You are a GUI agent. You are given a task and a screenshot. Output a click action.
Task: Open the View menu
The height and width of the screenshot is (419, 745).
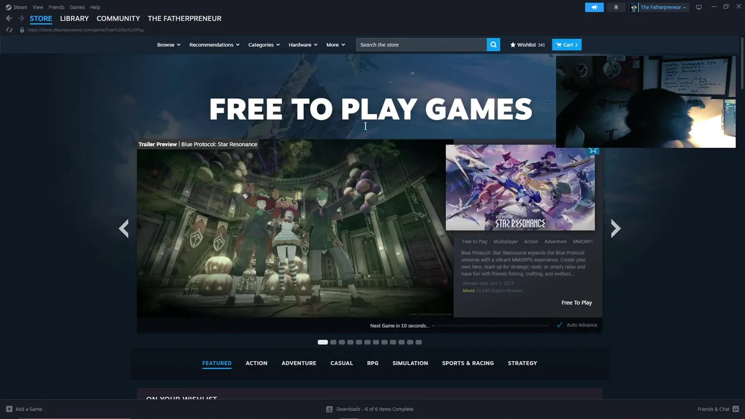(38, 7)
